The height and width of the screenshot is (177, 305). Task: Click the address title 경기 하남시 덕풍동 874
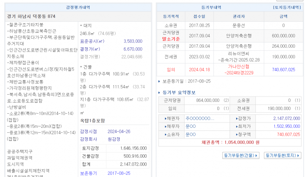click(x=31, y=16)
